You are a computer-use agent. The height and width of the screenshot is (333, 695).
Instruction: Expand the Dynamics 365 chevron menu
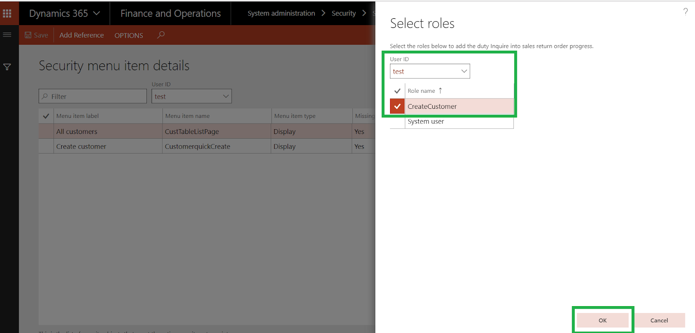tap(96, 13)
